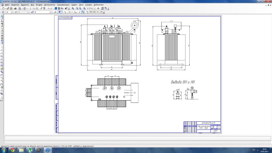Select the Geometry panel in left toolbar
This screenshot has height=153, width=272.
2,16
